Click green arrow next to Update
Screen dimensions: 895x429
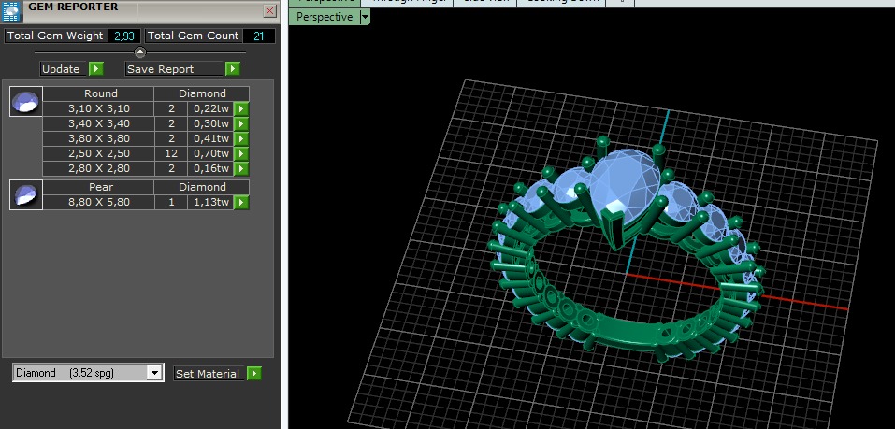[96, 69]
